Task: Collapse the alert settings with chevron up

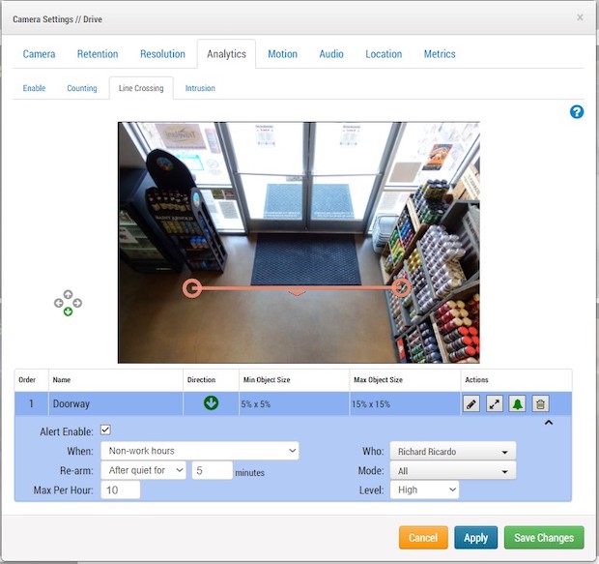Action: pyautogui.click(x=549, y=423)
